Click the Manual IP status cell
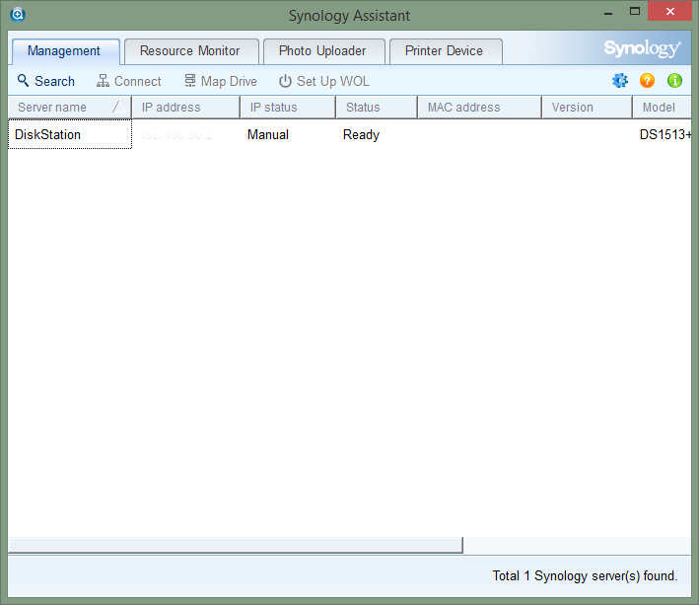The height and width of the screenshot is (605, 699). pyautogui.click(x=268, y=134)
